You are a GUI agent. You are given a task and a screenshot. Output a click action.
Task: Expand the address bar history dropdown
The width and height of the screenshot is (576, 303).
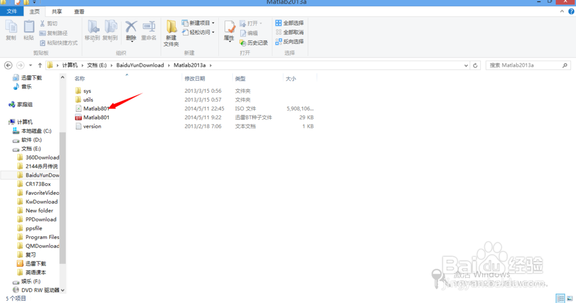click(466, 65)
